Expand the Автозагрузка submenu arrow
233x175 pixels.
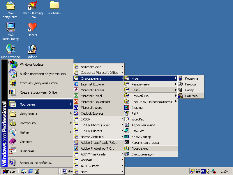pyautogui.click(x=122, y=66)
